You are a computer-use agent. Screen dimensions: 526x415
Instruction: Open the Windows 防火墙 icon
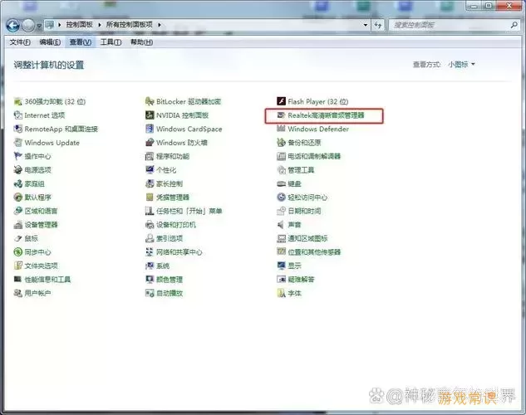150,143
